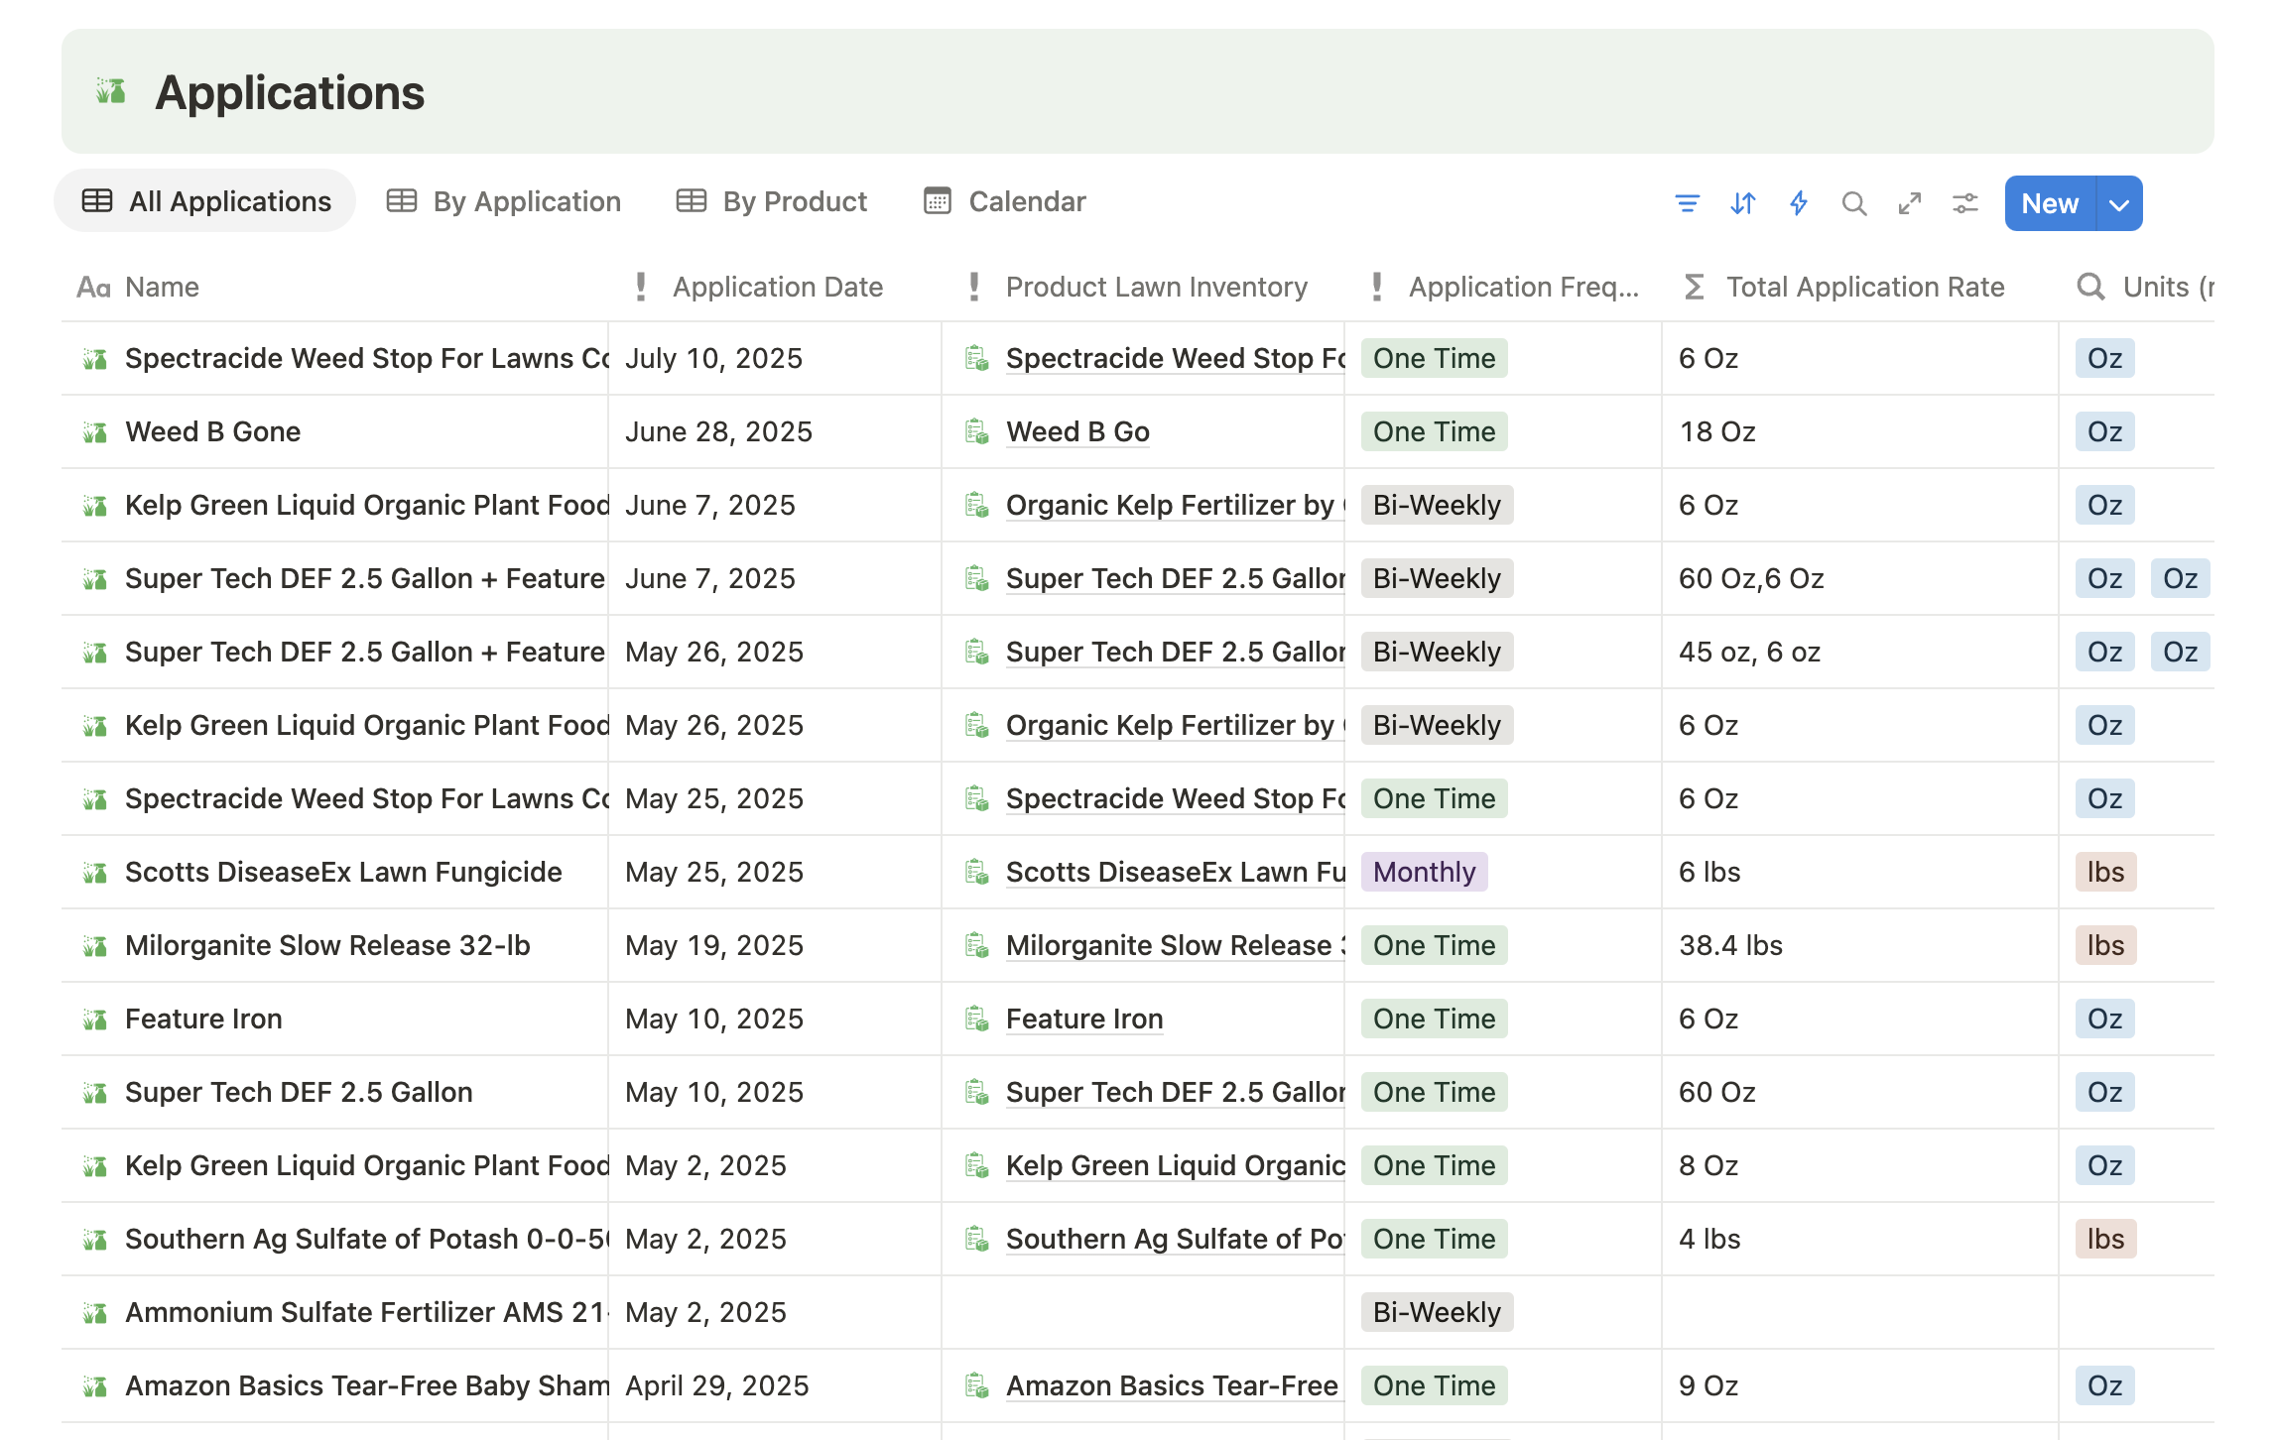
Task: Click the Weed B Gone row icon
Action: pos(95,432)
